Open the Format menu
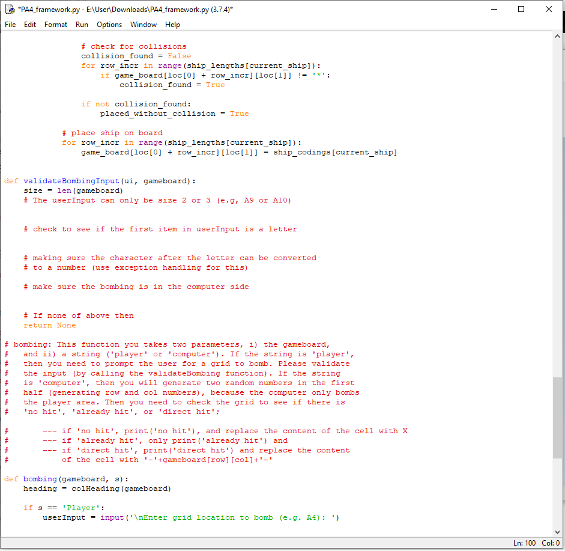Viewport: 565px width, 551px height. pos(55,25)
